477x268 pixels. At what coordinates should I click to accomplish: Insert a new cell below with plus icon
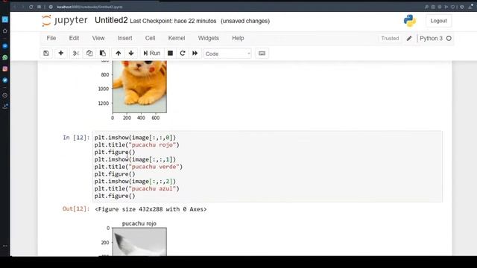click(61, 54)
